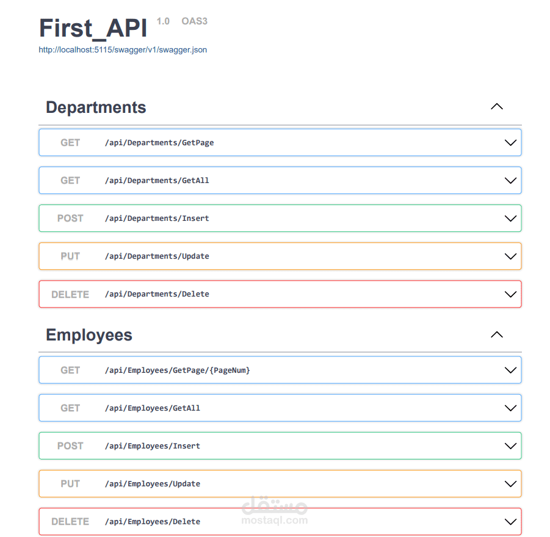The width and height of the screenshot is (550, 537).
Task: Open the DELETE /api/Departments/Delete operation
Action: point(279,294)
